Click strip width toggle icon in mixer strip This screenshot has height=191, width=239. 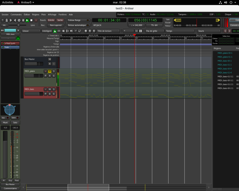2,30
